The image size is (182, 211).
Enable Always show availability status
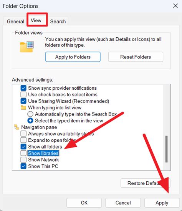pyautogui.click(x=23, y=134)
